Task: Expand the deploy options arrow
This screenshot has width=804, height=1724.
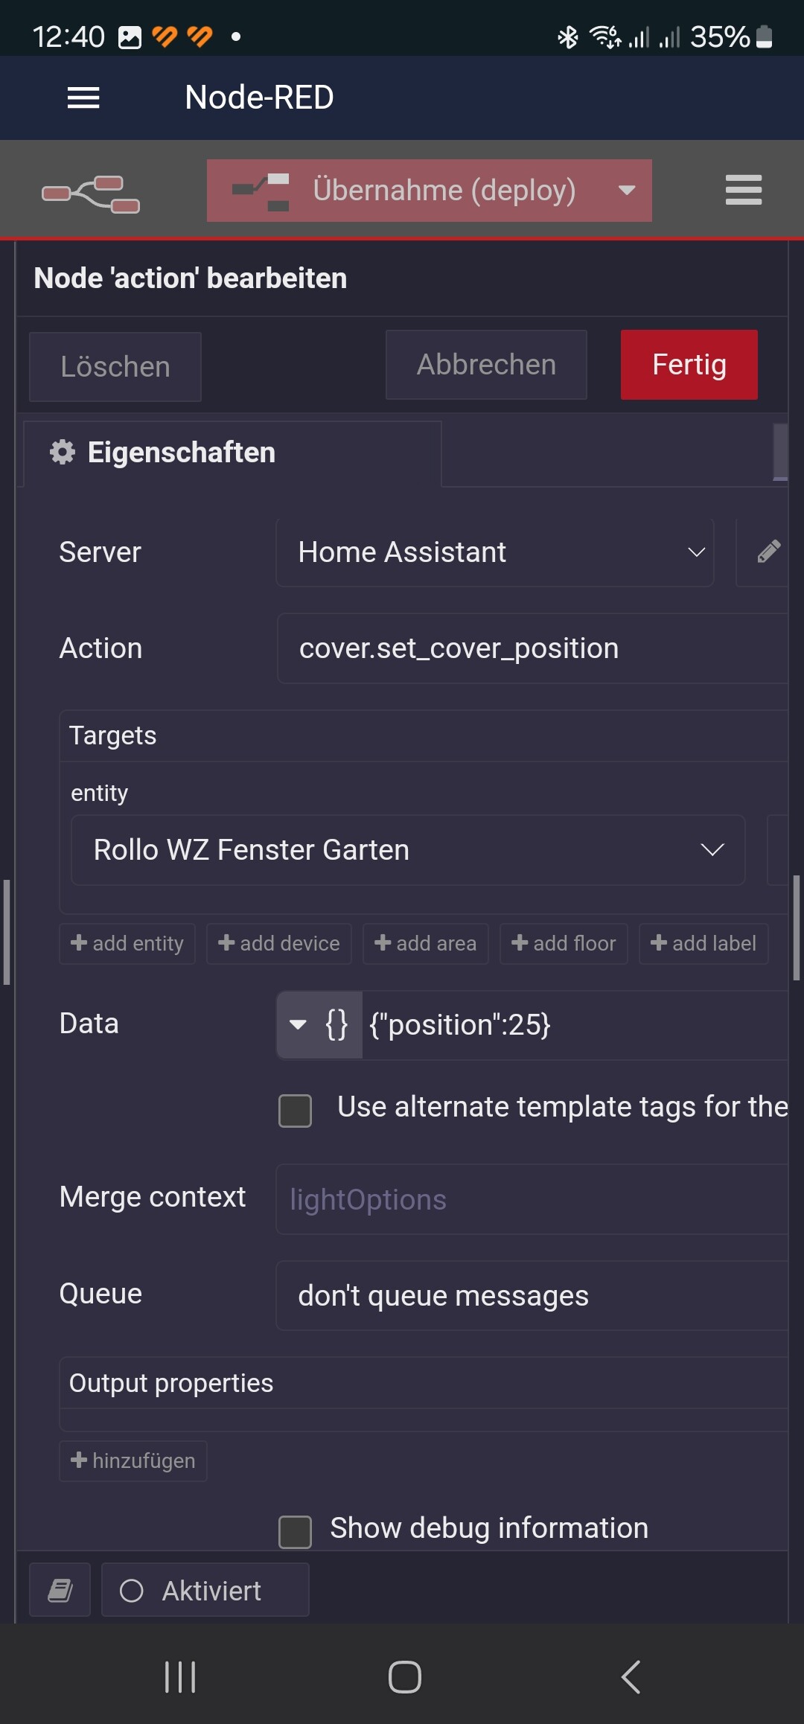Action: pyautogui.click(x=627, y=190)
